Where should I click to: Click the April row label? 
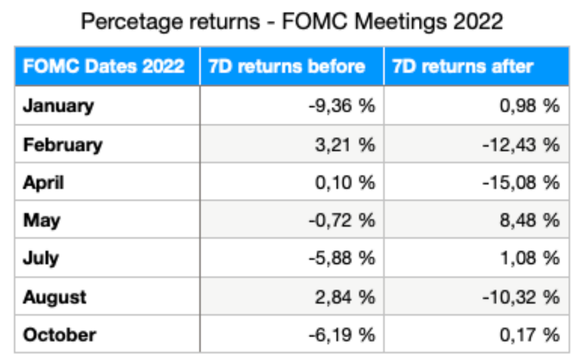(x=44, y=182)
